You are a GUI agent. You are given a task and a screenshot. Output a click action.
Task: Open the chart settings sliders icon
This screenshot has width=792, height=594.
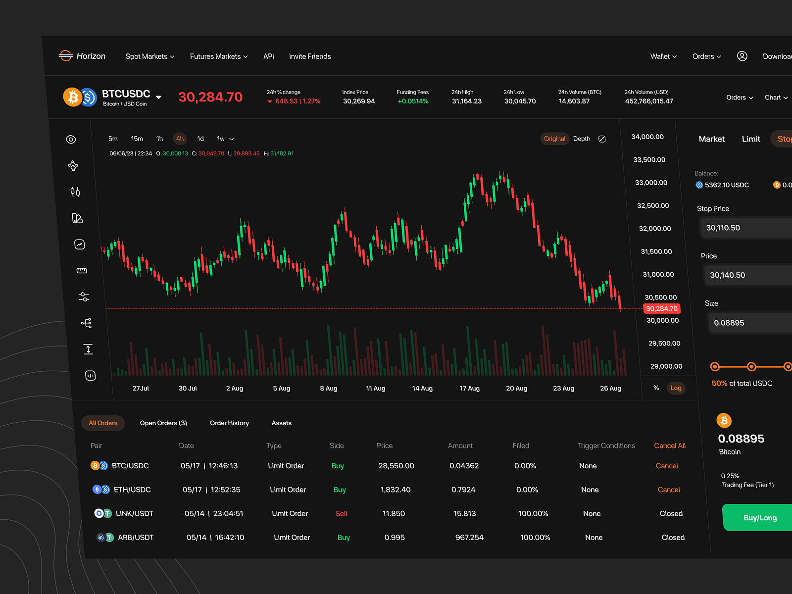pyautogui.click(x=84, y=297)
